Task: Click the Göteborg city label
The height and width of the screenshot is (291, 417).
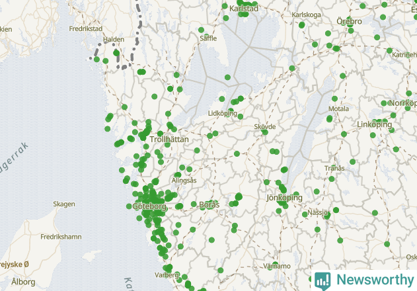Action: pos(149,206)
